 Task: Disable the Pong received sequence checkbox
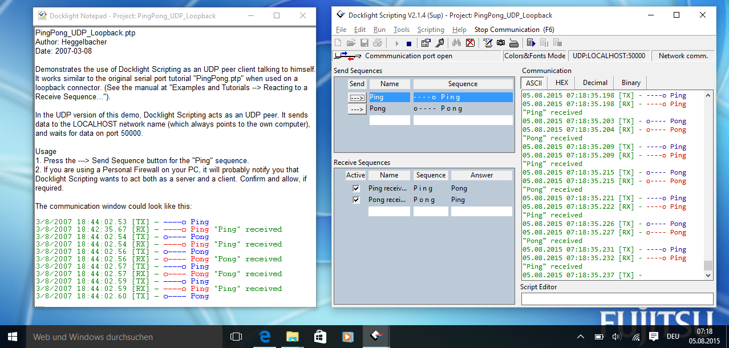(356, 199)
